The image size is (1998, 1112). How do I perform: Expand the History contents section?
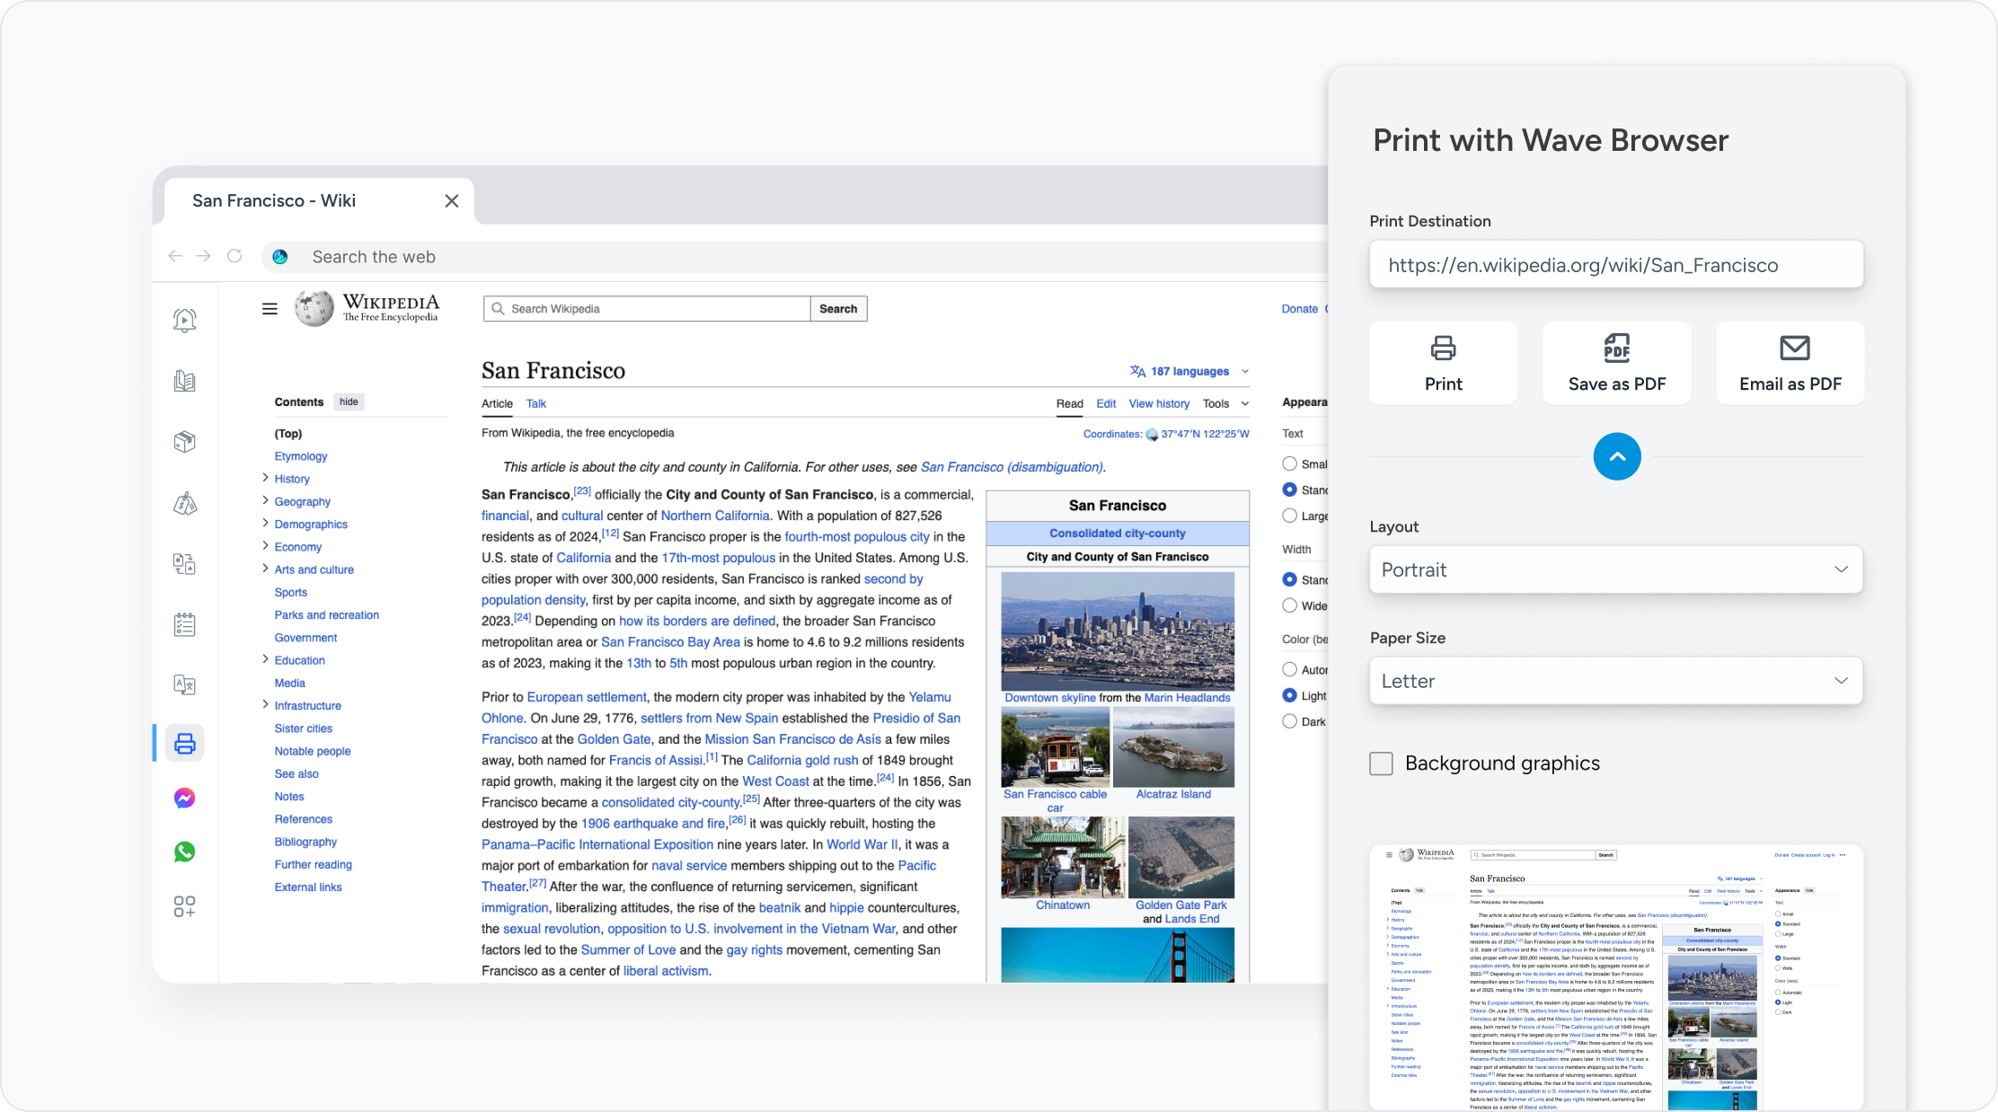265,478
